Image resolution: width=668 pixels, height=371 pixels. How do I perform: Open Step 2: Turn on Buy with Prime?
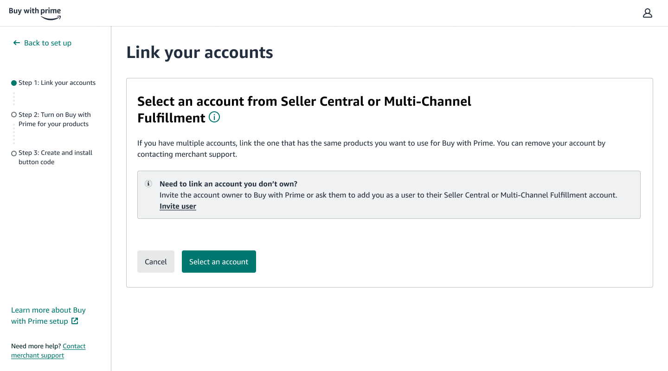click(54, 119)
